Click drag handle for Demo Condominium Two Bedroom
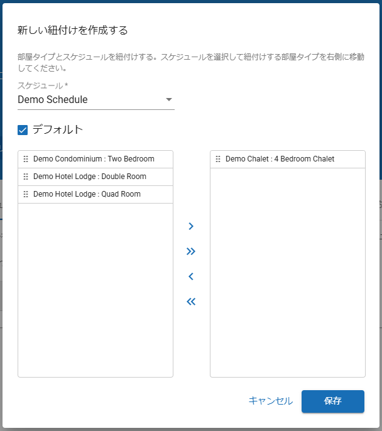 pos(26,160)
